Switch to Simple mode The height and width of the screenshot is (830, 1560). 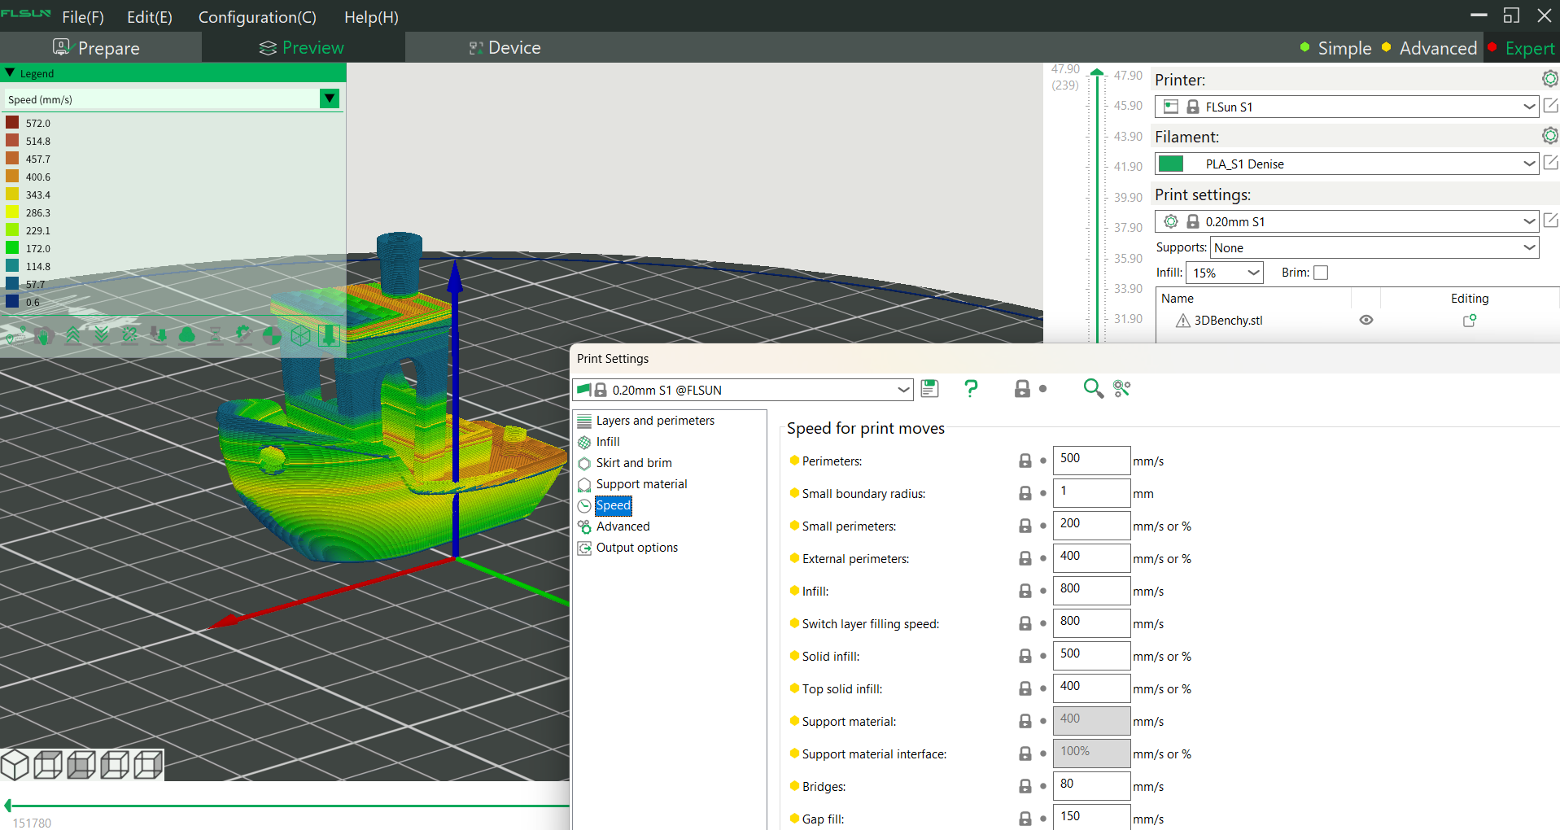click(x=1335, y=48)
